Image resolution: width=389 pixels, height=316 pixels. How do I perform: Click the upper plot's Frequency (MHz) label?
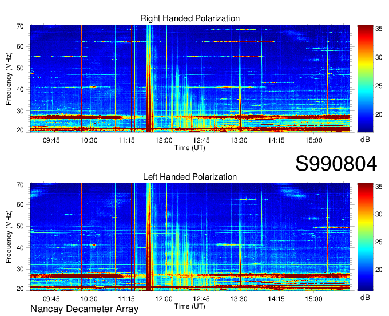pyautogui.click(x=9, y=78)
